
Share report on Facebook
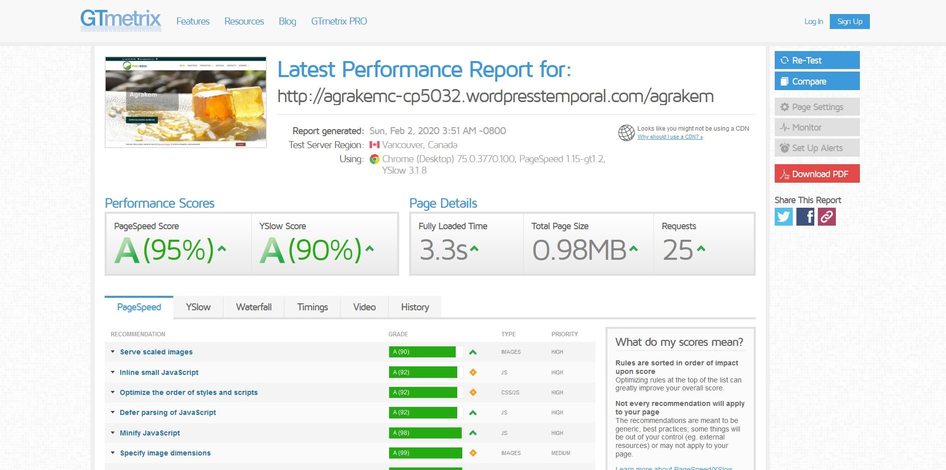pyautogui.click(x=805, y=217)
